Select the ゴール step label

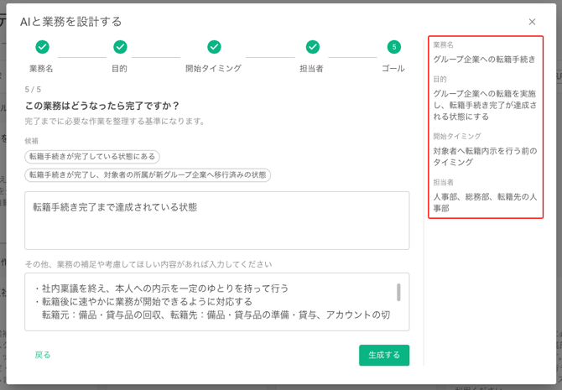pyautogui.click(x=393, y=69)
